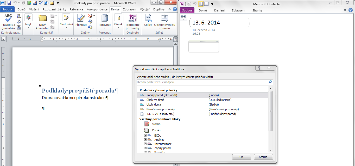
Task: Click the tab stop selector beside Word ruler
Action: click(3, 39)
